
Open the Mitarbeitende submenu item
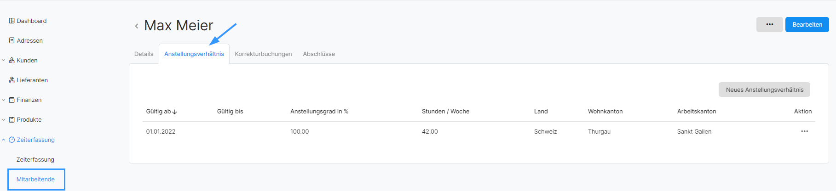pyautogui.click(x=36, y=179)
